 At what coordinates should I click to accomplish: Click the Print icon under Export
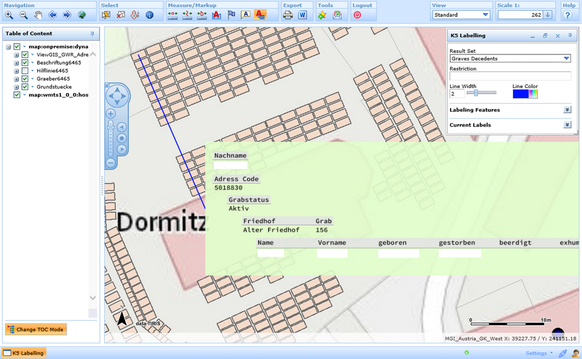click(x=288, y=15)
